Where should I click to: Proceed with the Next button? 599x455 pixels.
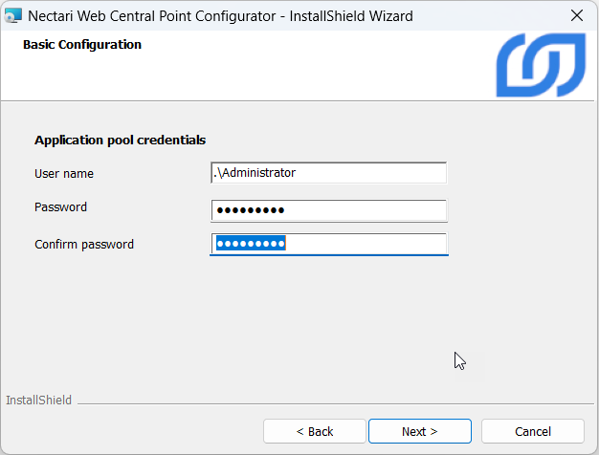(419, 431)
